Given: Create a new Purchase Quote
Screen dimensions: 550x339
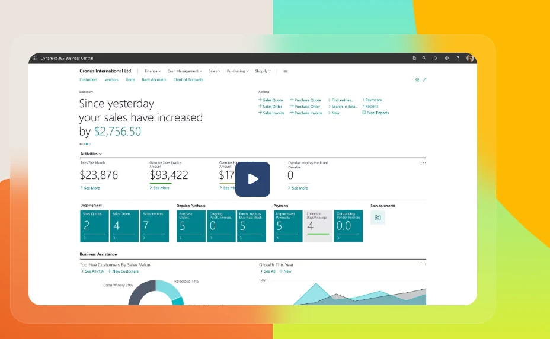Looking at the screenshot, I should [x=305, y=100].
